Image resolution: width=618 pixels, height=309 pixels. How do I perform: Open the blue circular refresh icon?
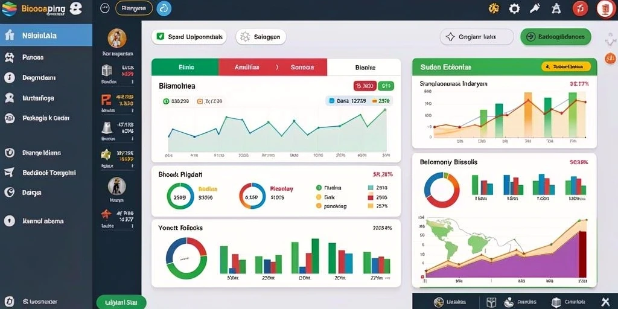click(x=164, y=8)
